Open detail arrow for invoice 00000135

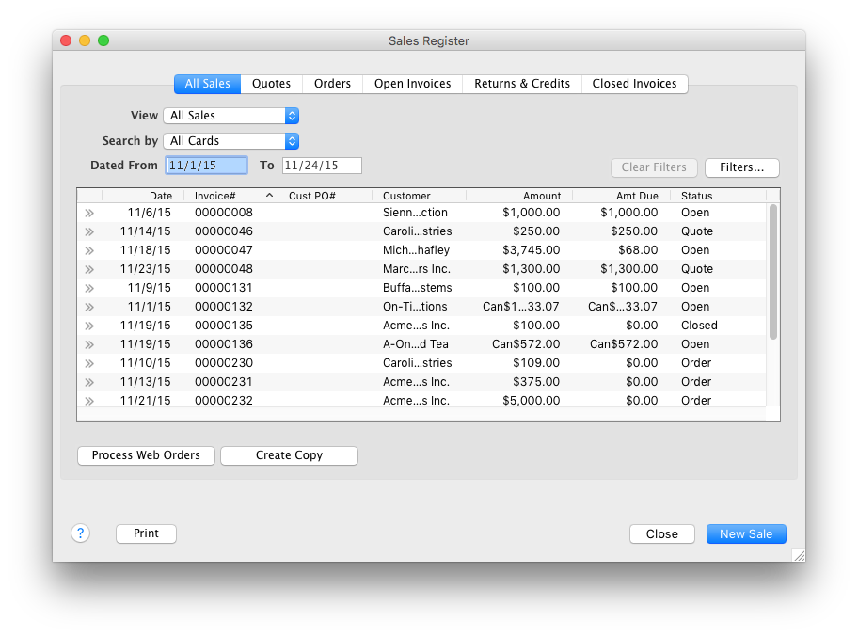89,326
